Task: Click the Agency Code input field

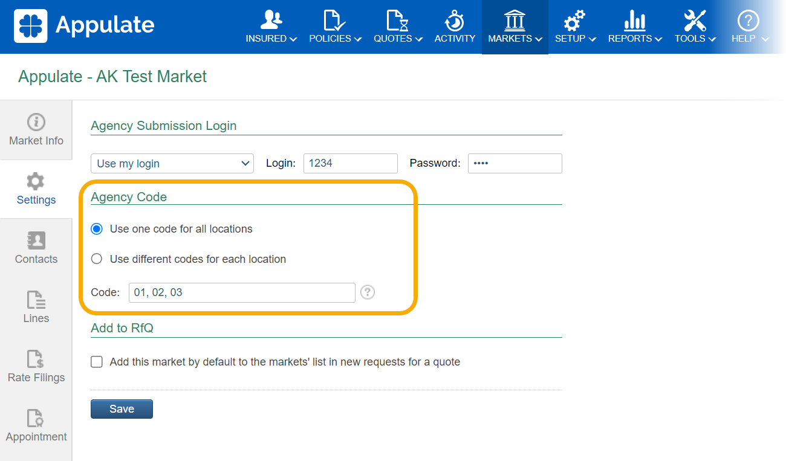Action: tap(242, 292)
